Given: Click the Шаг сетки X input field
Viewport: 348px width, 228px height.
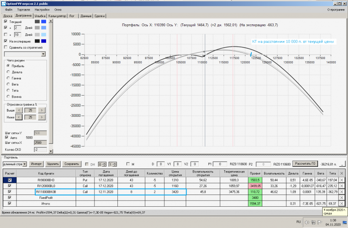Looking at the screenshot, I should (40, 142).
